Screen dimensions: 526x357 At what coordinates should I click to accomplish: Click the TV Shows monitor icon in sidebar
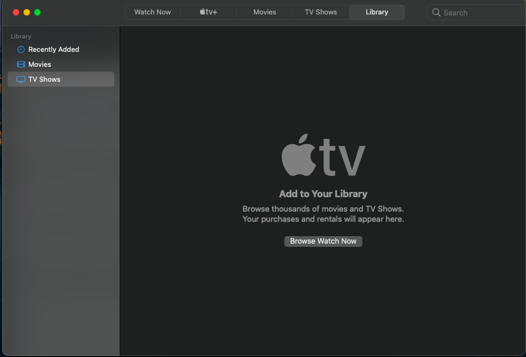click(21, 80)
